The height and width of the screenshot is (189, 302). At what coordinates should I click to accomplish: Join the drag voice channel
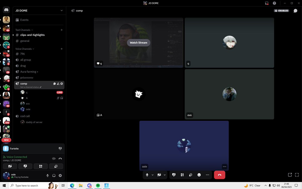pyautogui.click(x=39, y=66)
